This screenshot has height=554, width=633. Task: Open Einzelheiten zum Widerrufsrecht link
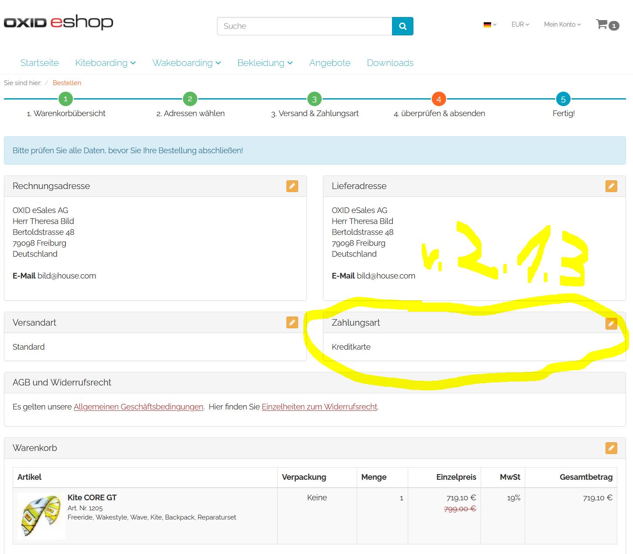tap(319, 407)
